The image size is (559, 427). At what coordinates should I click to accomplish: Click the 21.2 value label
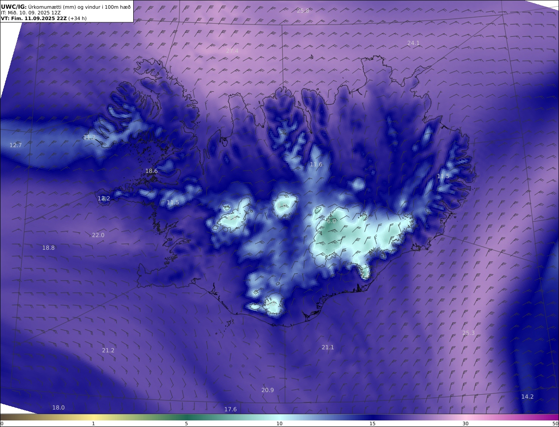(x=108, y=350)
